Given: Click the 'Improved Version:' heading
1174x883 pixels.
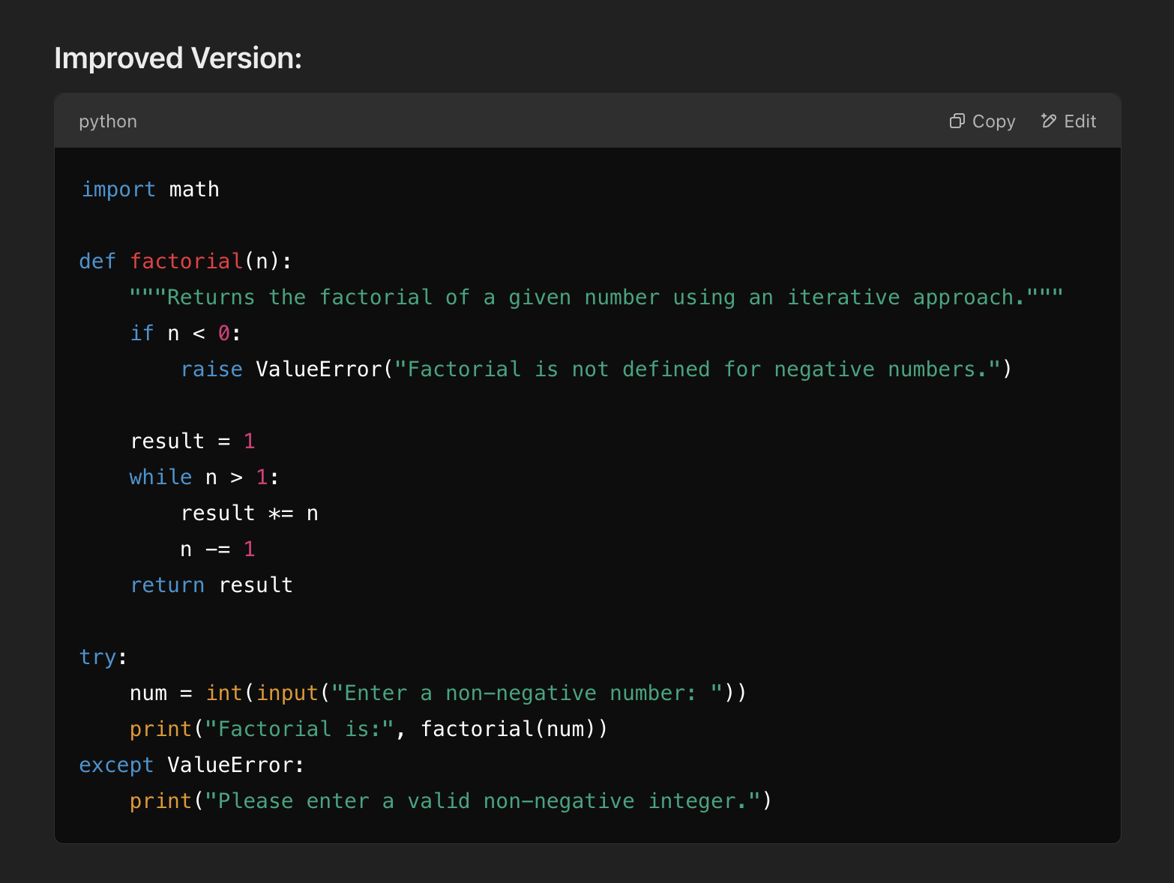Looking at the screenshot, I should tap(178, 58).
